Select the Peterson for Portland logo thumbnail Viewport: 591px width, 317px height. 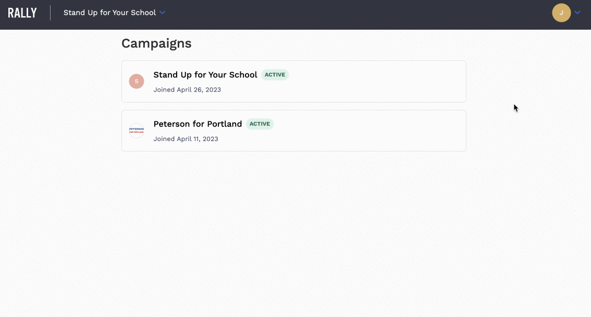click(x=137, y=131)
